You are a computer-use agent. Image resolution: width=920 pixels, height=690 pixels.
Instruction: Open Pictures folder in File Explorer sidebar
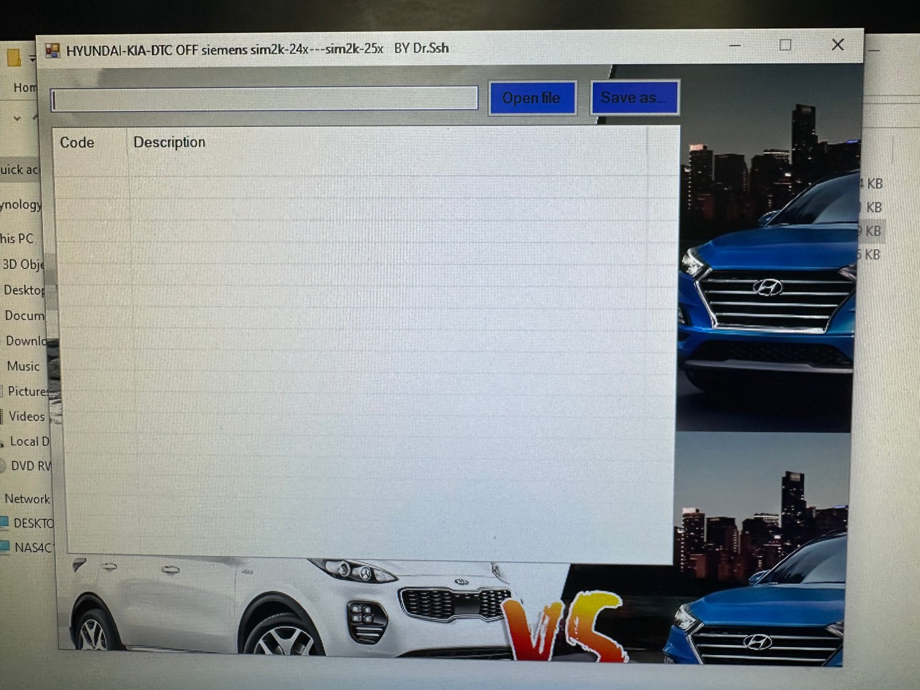(x=28, y=391)
